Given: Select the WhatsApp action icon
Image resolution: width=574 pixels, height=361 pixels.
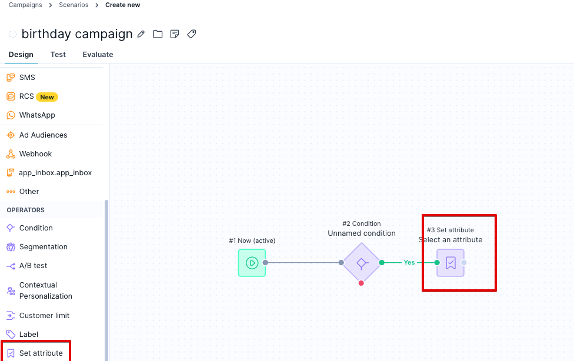Looking at the screenshot, I should 11,115.
